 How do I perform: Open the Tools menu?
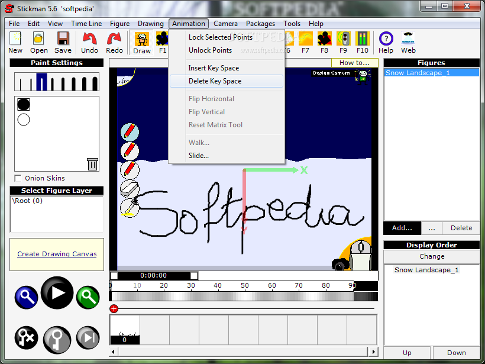(x=292, y=24)
